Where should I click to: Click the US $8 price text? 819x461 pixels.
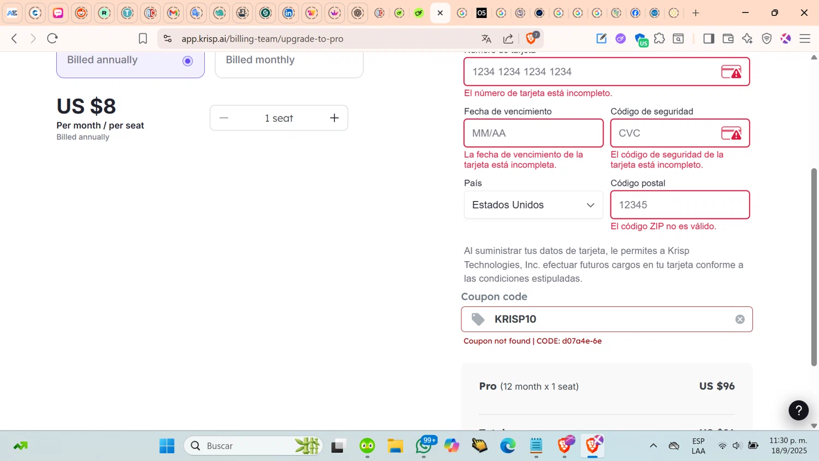86,106
